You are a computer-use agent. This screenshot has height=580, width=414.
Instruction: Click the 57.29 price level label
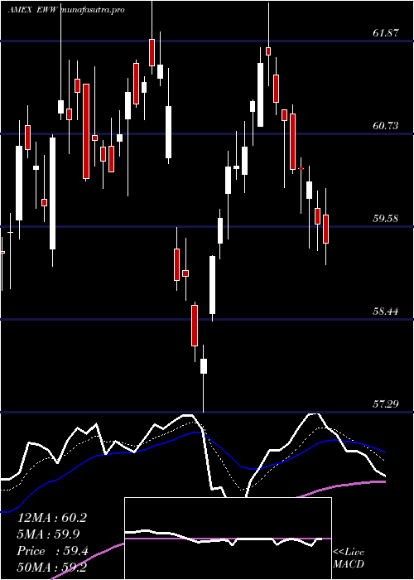click(386, 404)
